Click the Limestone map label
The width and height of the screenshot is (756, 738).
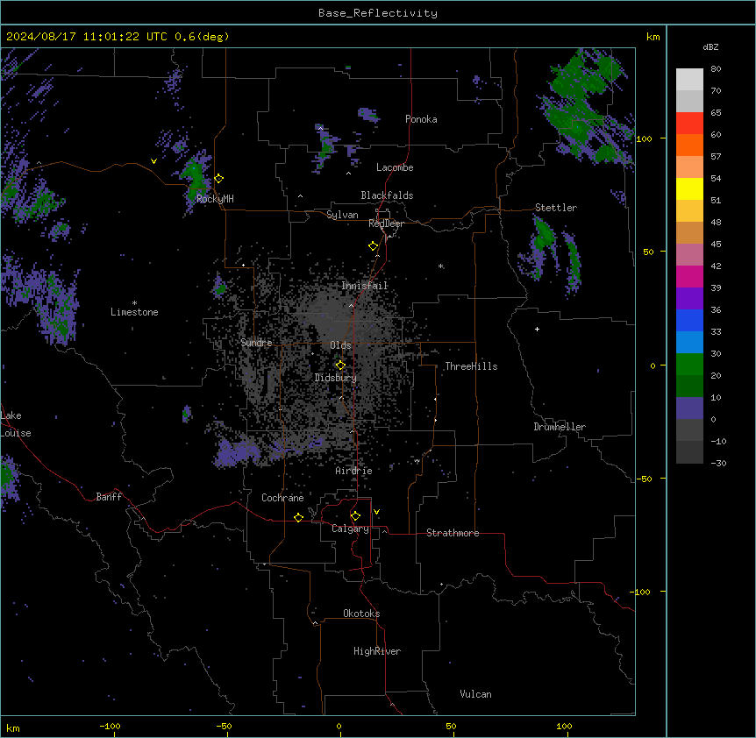click(x=134, y=312)
